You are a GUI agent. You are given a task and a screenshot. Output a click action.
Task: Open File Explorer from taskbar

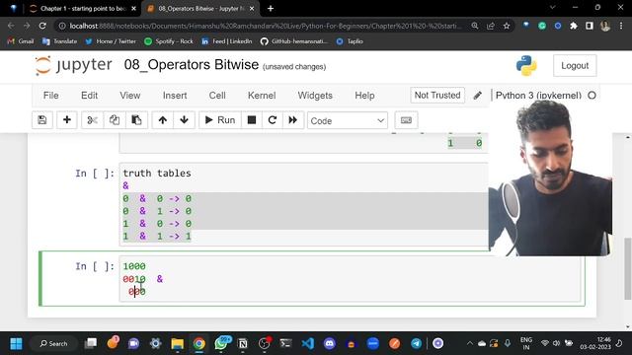point(177,343)
